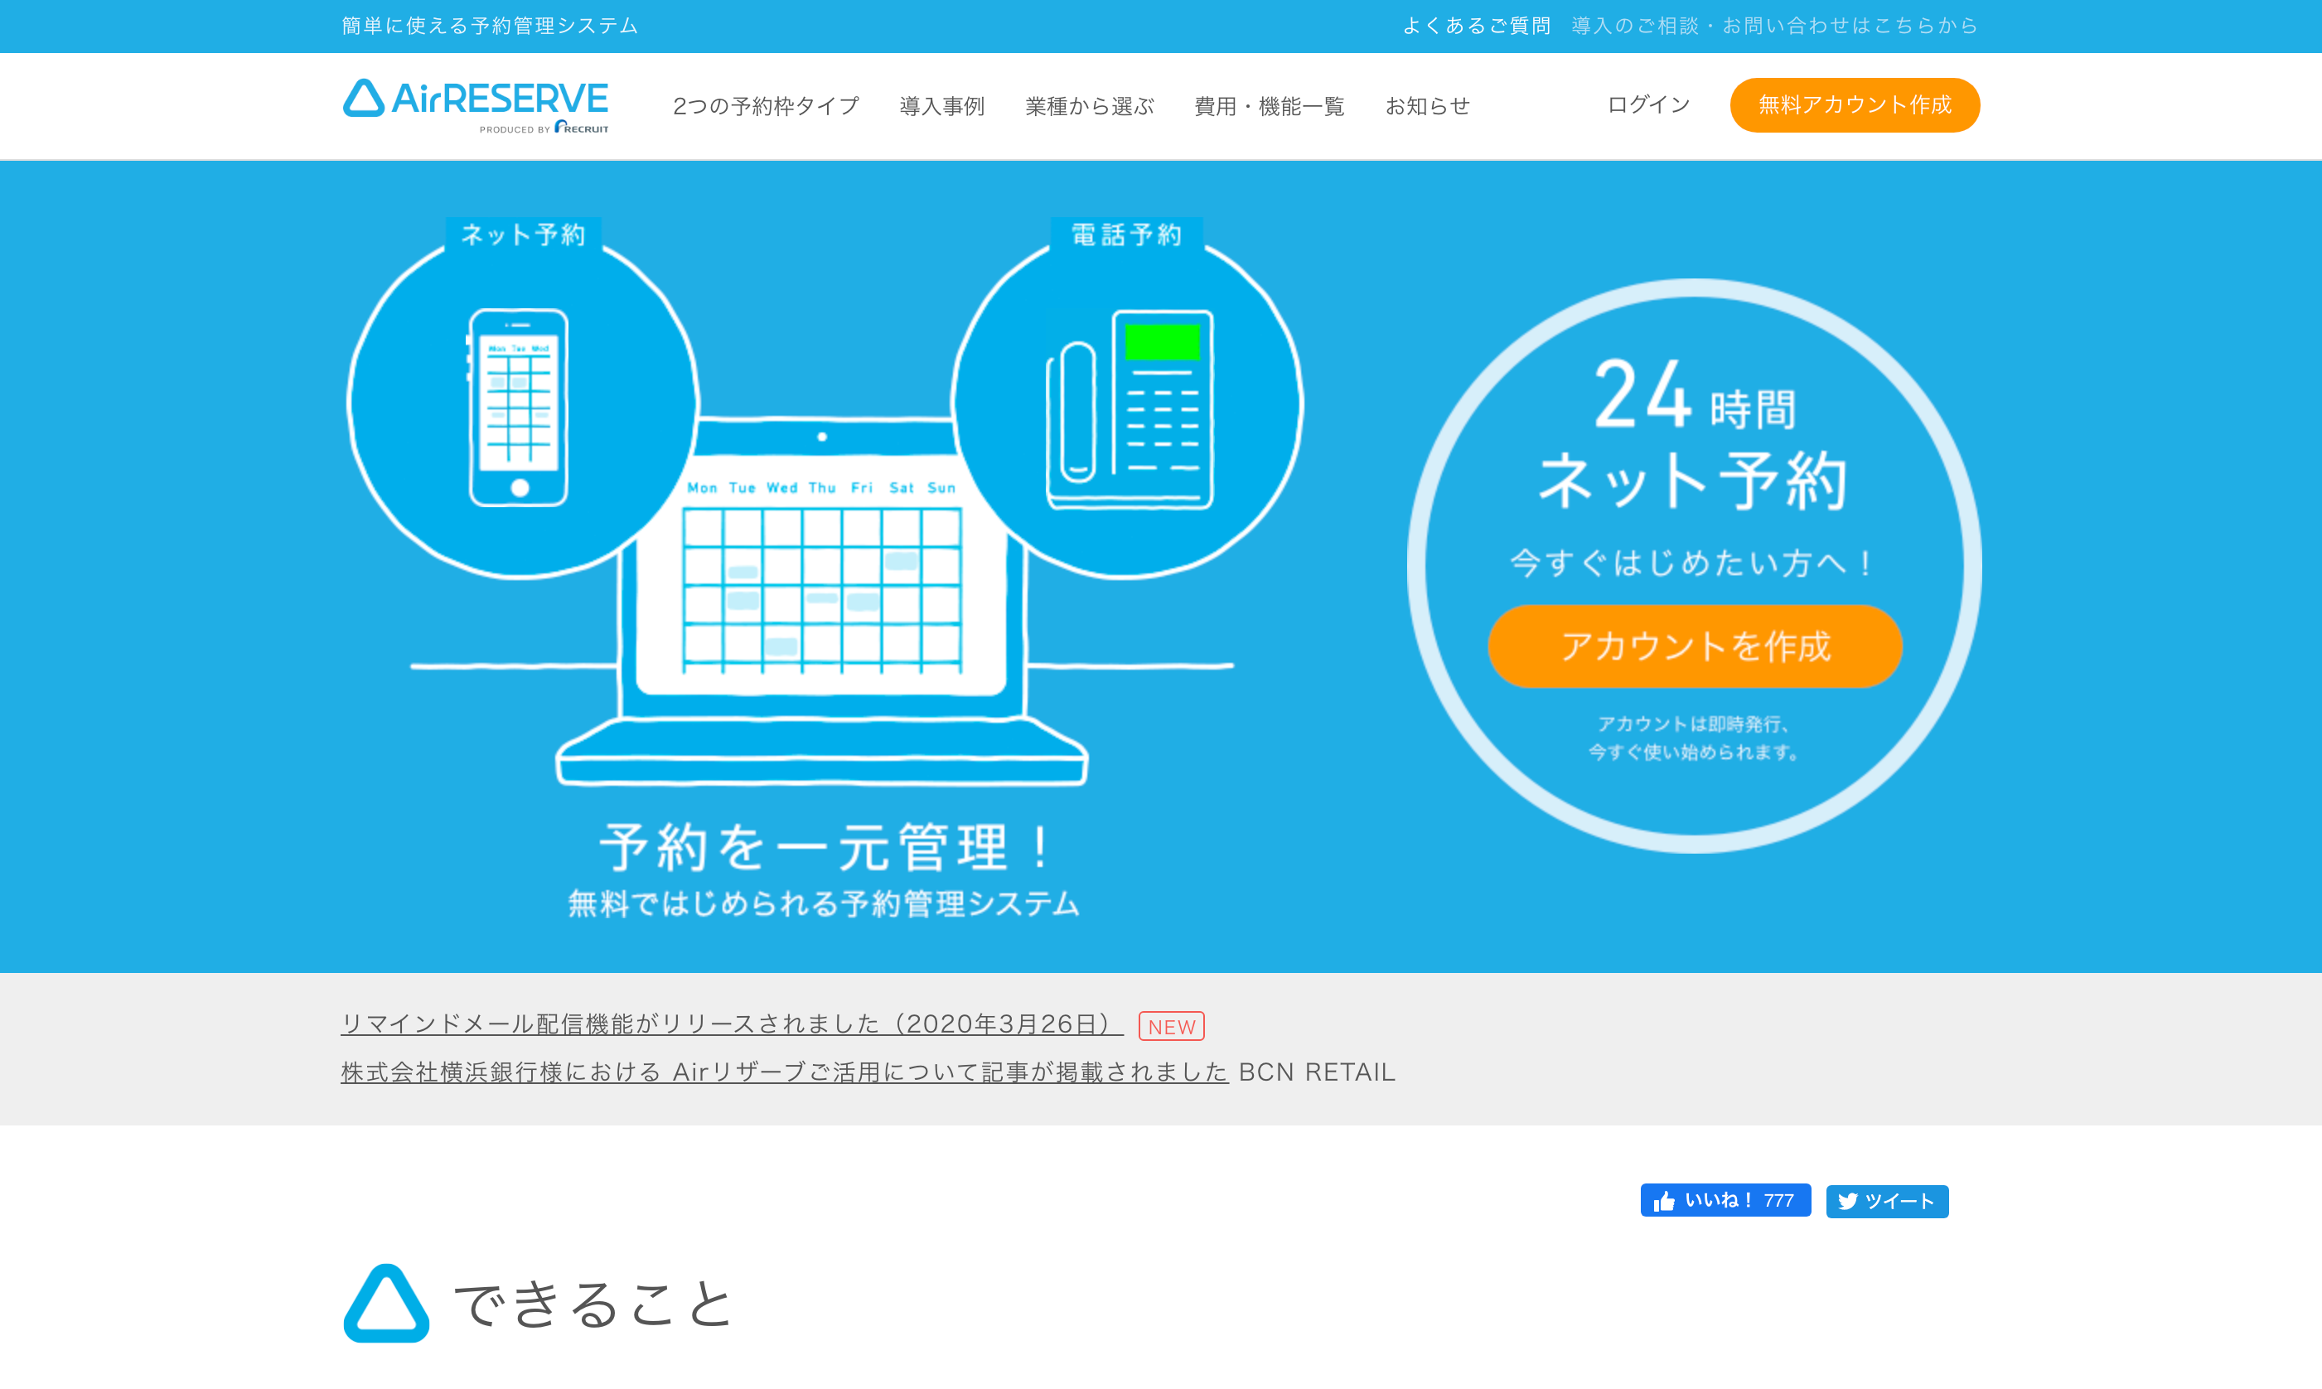Click the 電話予約 label above telephone
This screenshot has height=1389, width=2322.
coord(1127,234)
